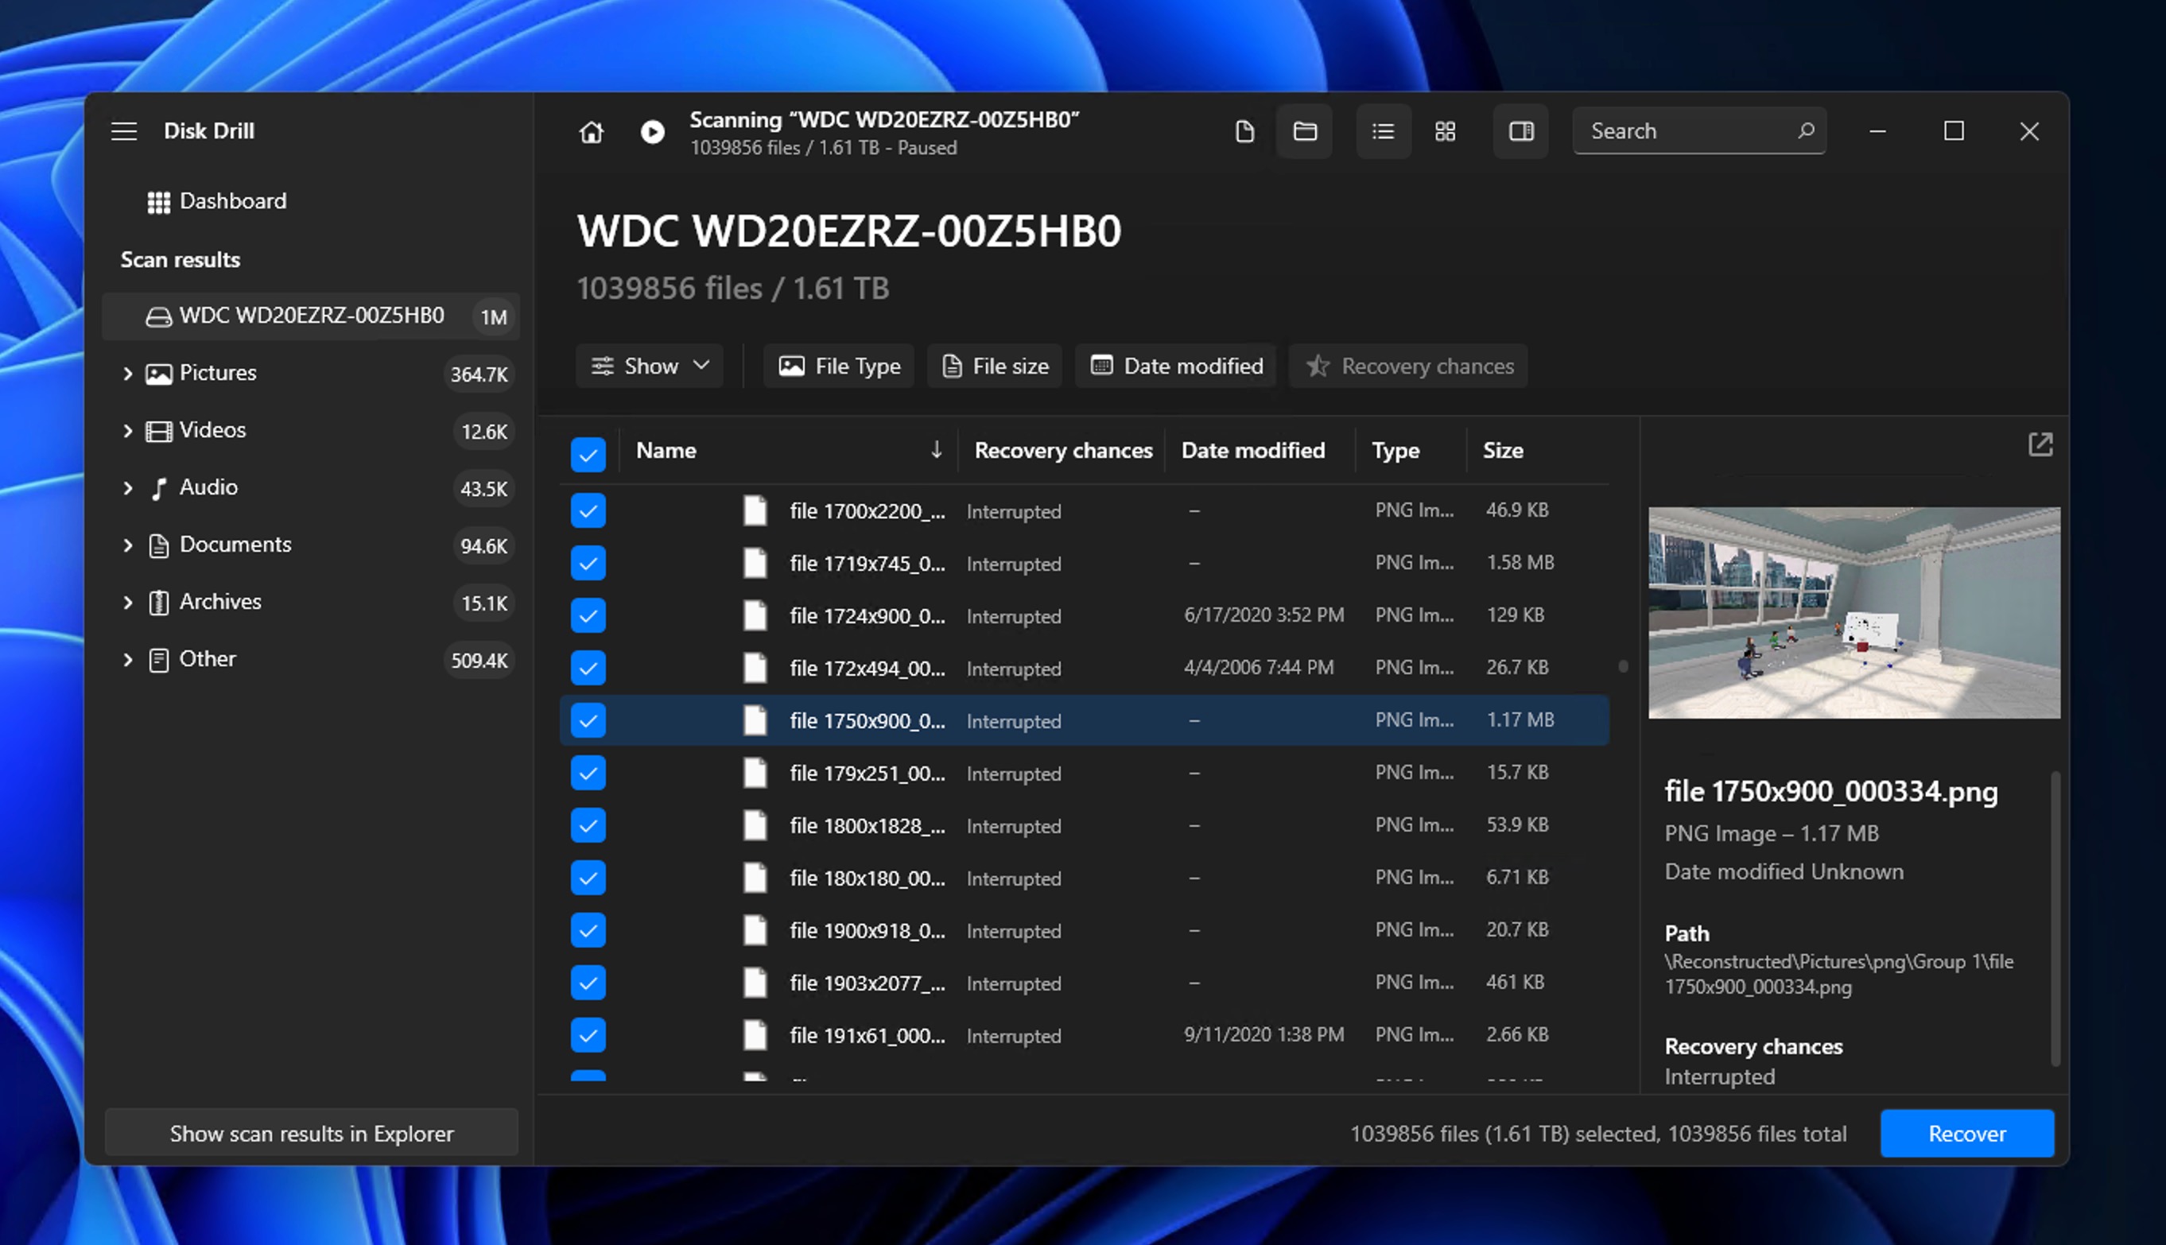Click the file icon of file 180x180
The height and width of the screenshot is (1245, 2166).
click(x=755, y=878)
